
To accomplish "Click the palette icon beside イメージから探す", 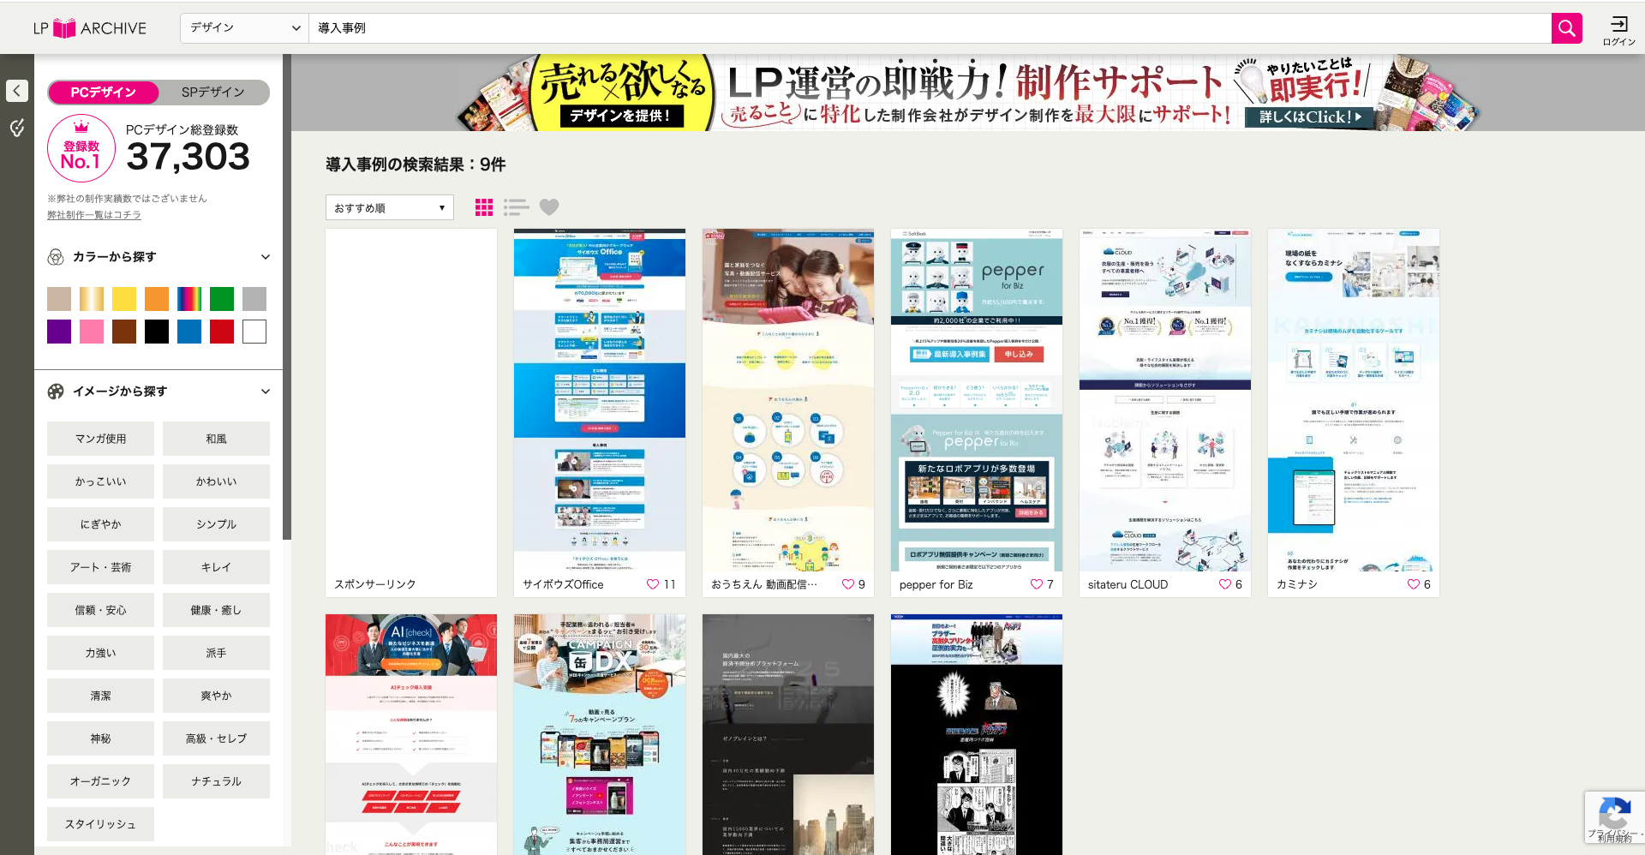I will tap(56, 392).
